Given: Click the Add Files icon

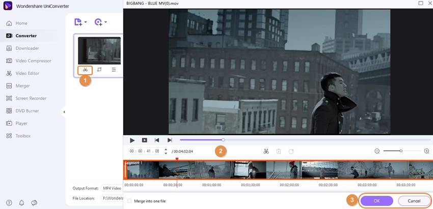Looking at the screenshot, I should tap(78, 22).
